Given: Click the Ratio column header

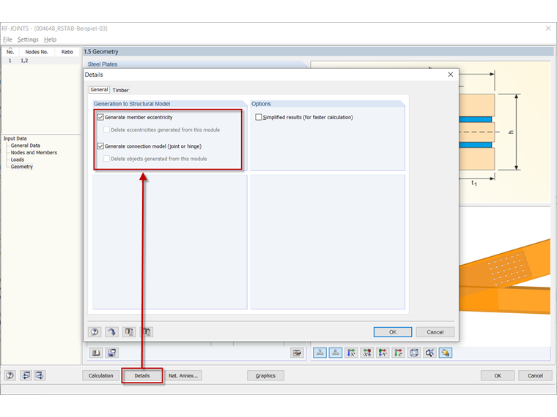Looking at the screenshot, I should pyautogui.click(x=67, y=52).
